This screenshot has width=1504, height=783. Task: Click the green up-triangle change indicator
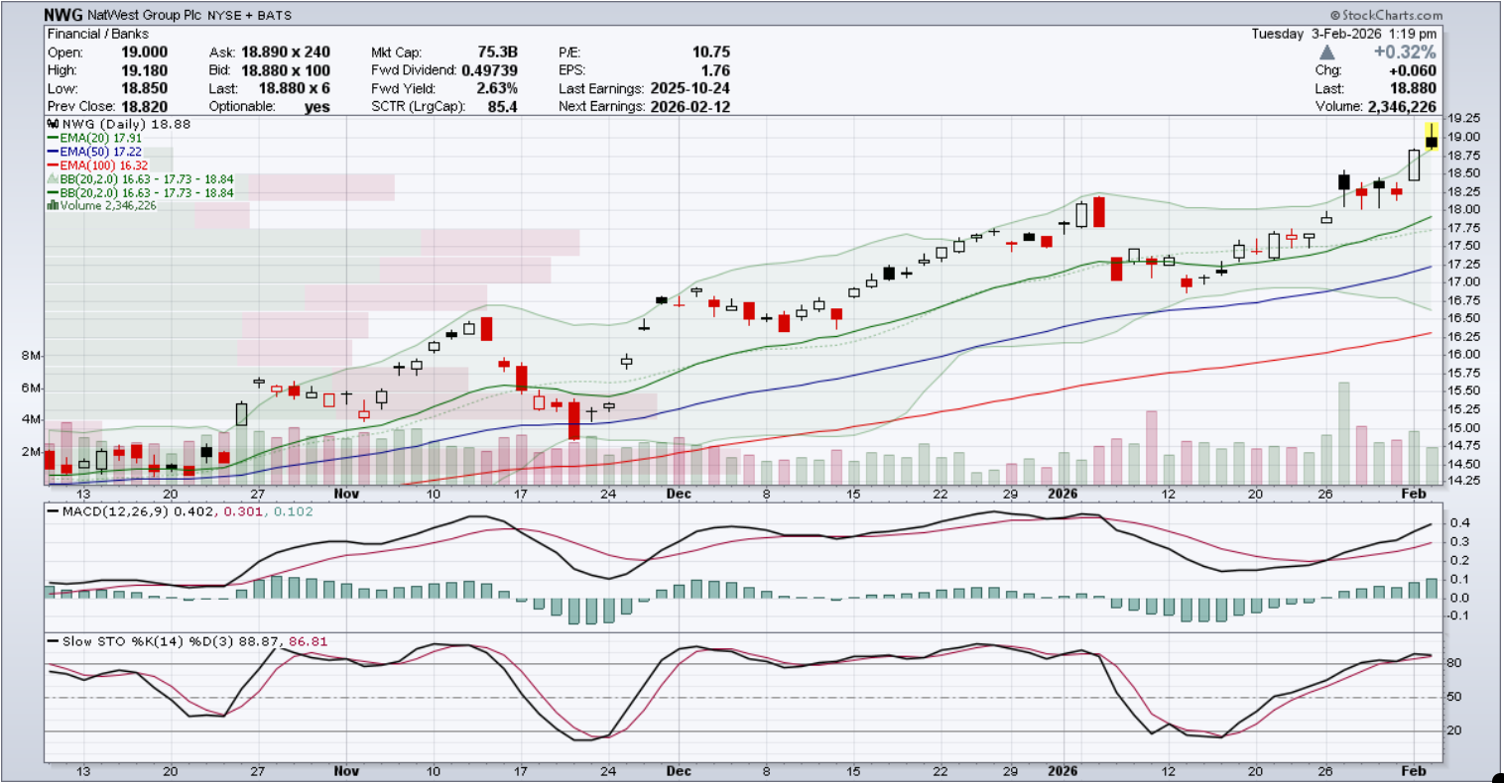point(1327,53)
